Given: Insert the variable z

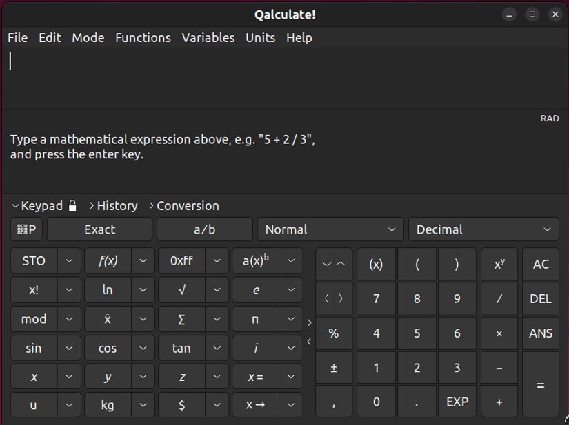Looking at the screenshot, I should [181, 377].
